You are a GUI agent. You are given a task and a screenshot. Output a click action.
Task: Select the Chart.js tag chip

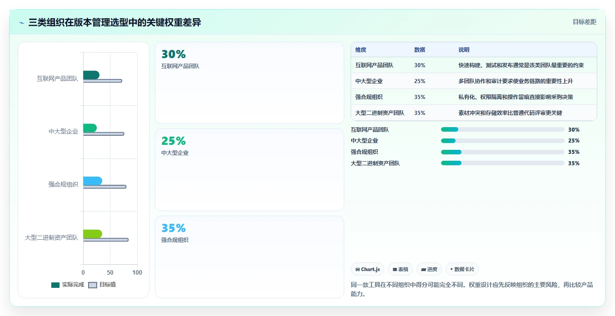pos(367,269)
